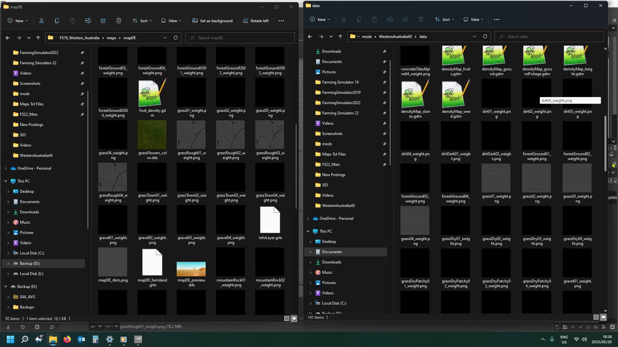
Task: Click Search data input field
Action: (x=549, y=37)
